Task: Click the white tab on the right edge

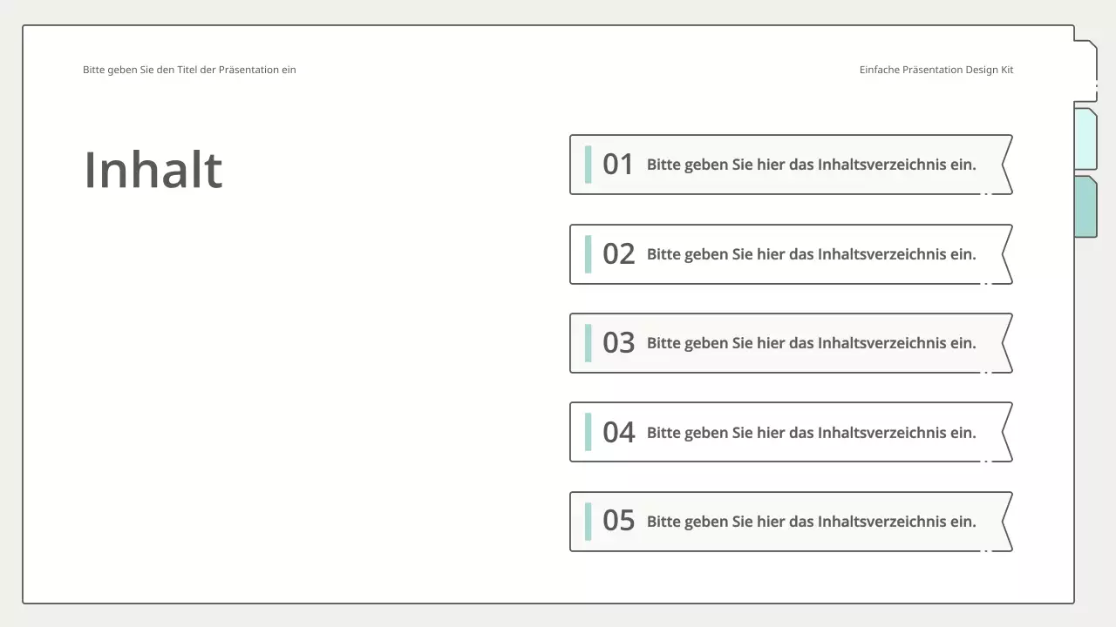Action: tap(1085, 71)
